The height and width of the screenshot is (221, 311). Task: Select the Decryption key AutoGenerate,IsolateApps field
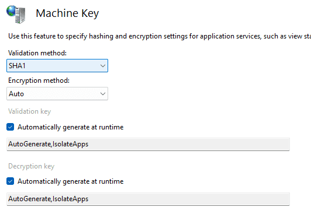click(148, 199)
